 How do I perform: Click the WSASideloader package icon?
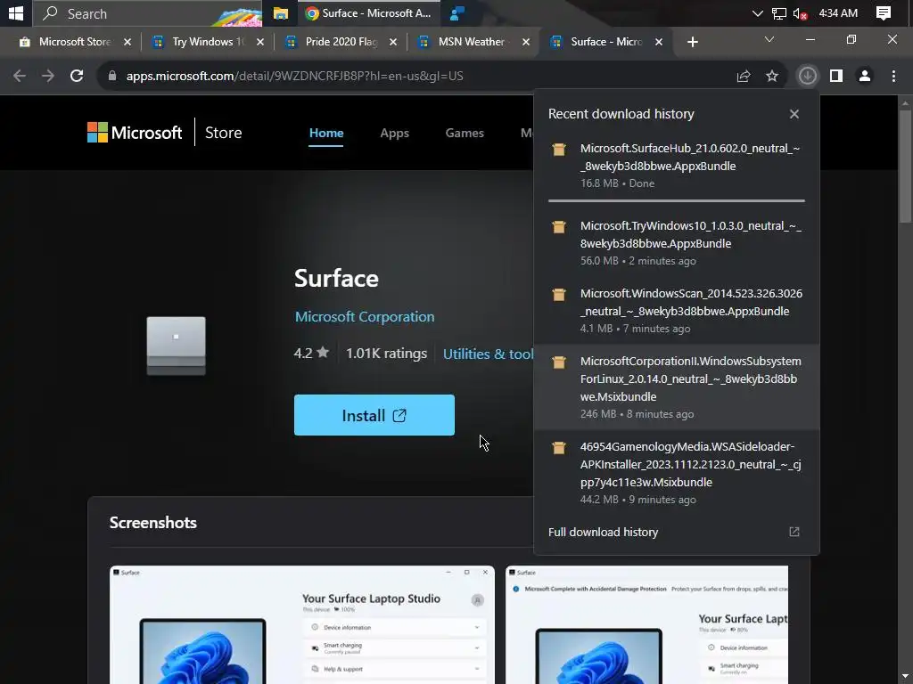[559, 448]
